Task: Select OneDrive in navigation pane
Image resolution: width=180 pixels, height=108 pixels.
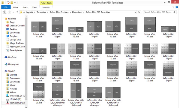Action: coord(10,57)
